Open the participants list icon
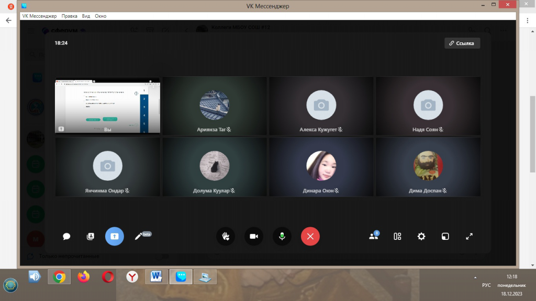Image resolution: width=536 pixels, height=301 pixels. (x=373, y=236)
